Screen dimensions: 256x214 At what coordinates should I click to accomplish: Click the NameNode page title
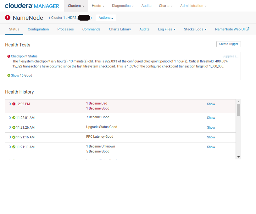coord(28,18)
